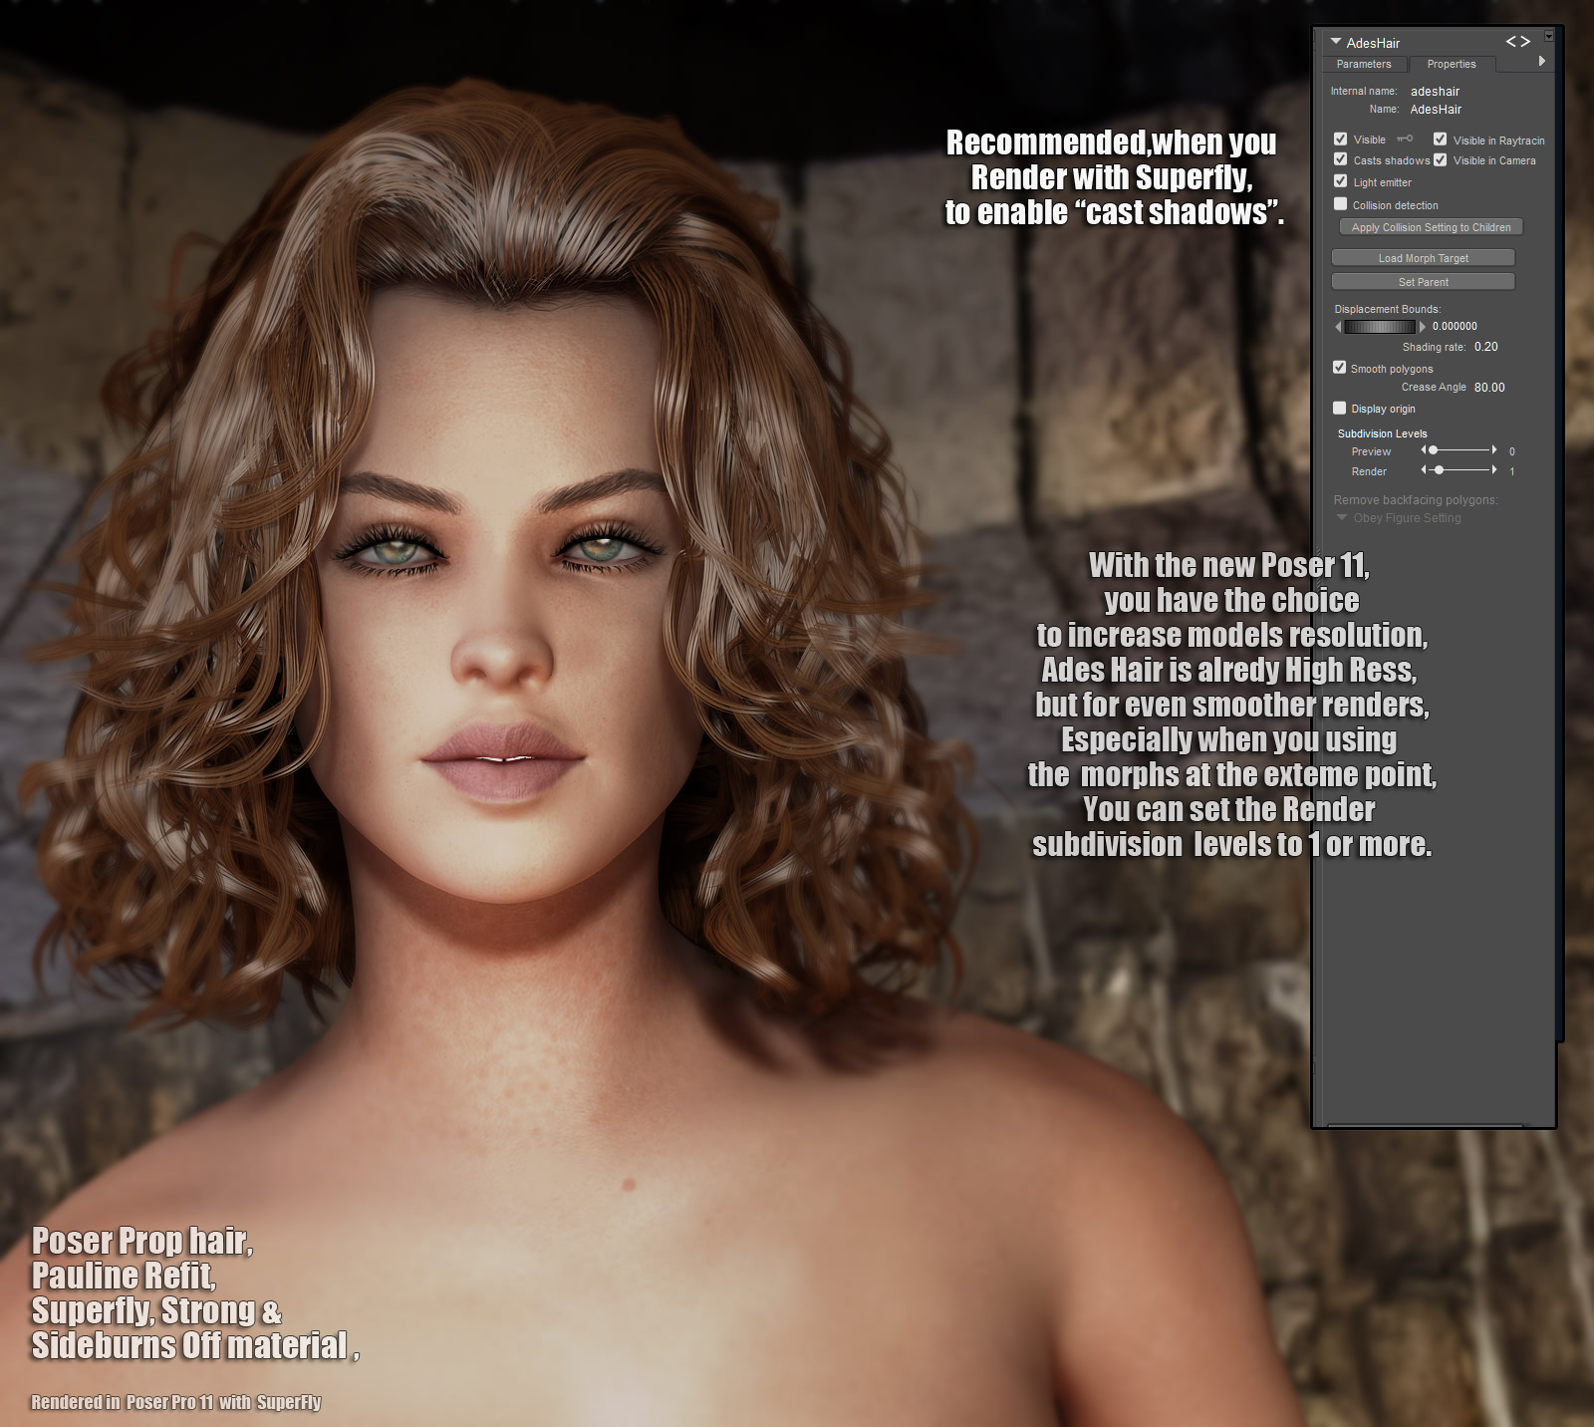The image size is (1594, 1427).
Task: Disable the Light emitter checkbox
Action: (1341, 181)
